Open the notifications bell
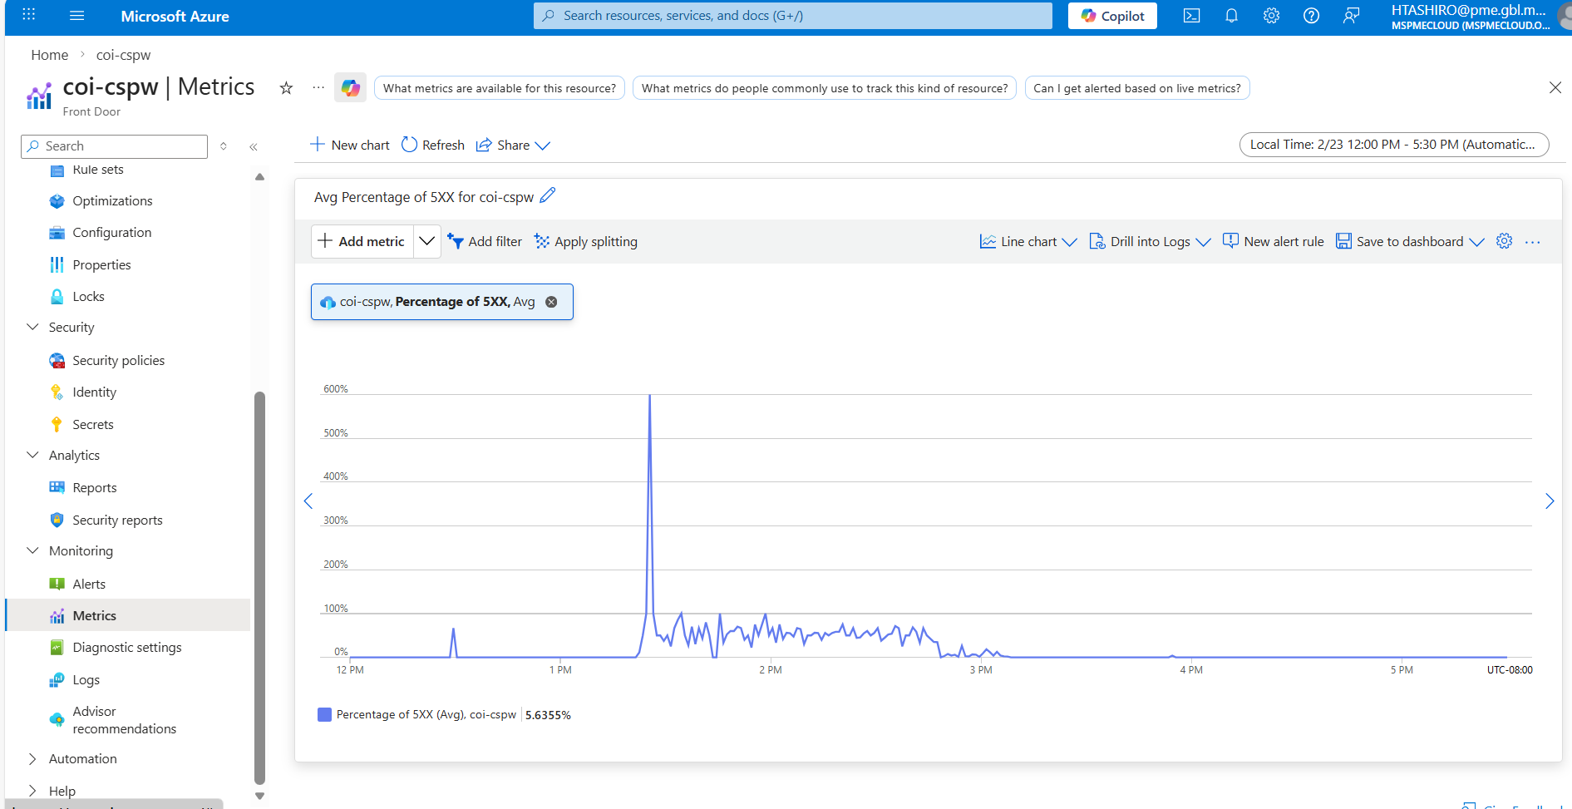1572x809 pixels. coord(1231,16)
